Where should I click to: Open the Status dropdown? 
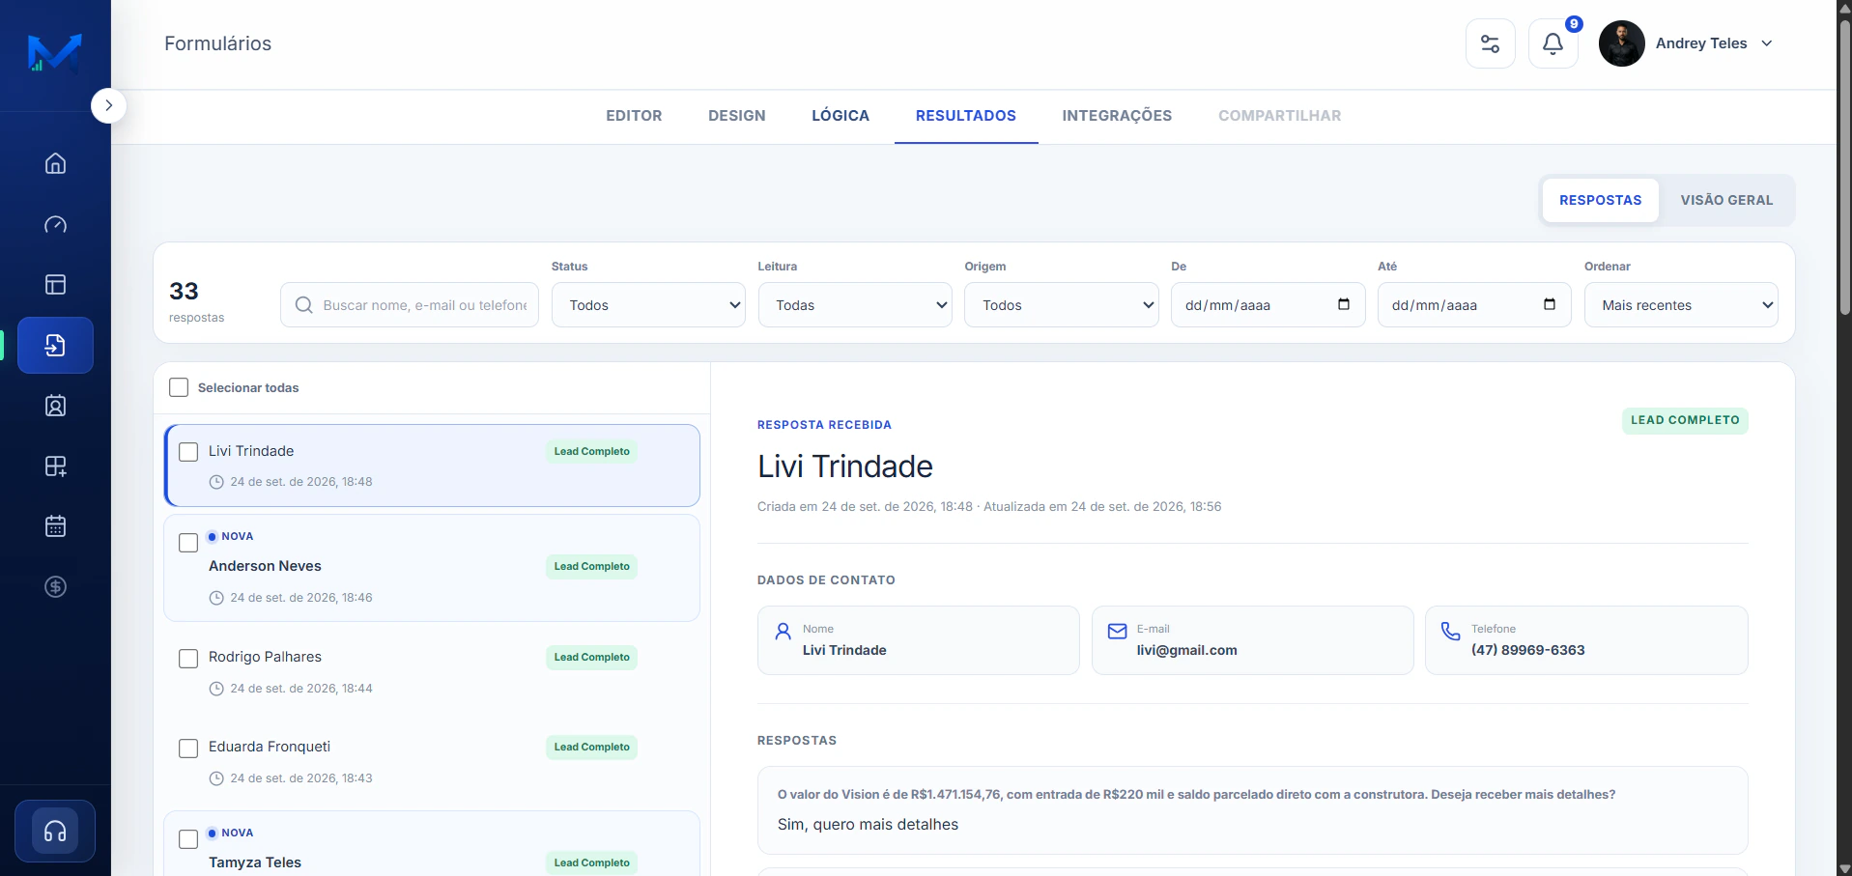click(648, 305)
